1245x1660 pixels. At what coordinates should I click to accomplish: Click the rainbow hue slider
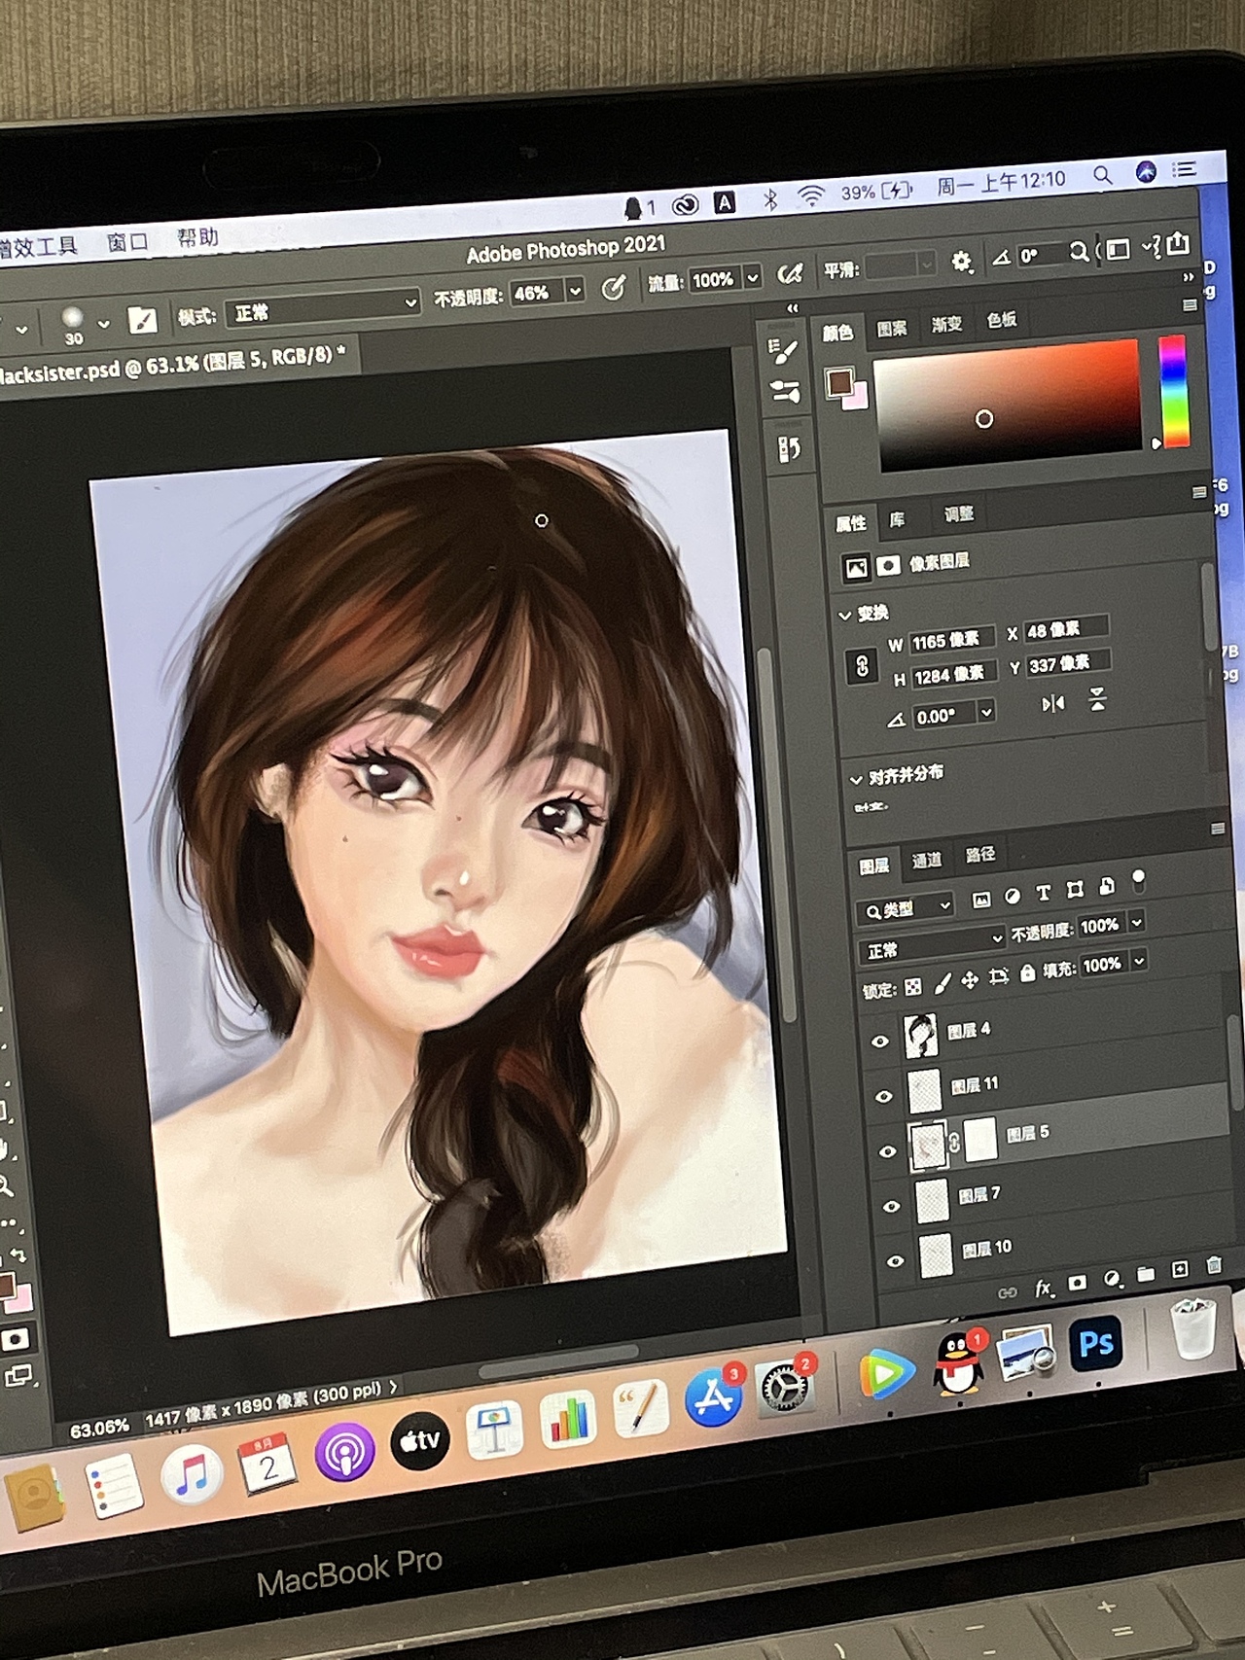[x=1174, y=391]
